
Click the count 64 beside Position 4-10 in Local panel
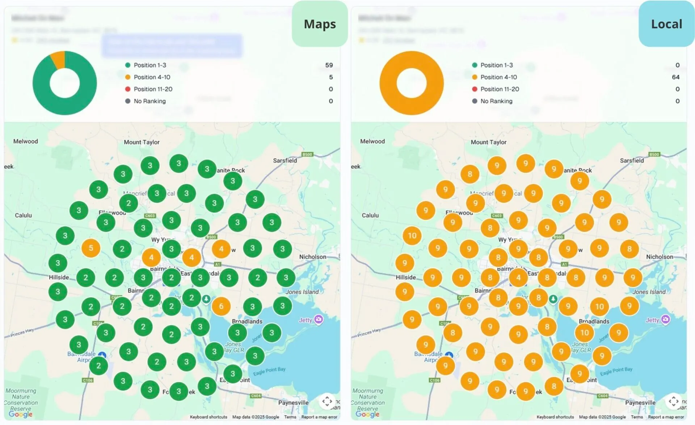tap(676, 77)
